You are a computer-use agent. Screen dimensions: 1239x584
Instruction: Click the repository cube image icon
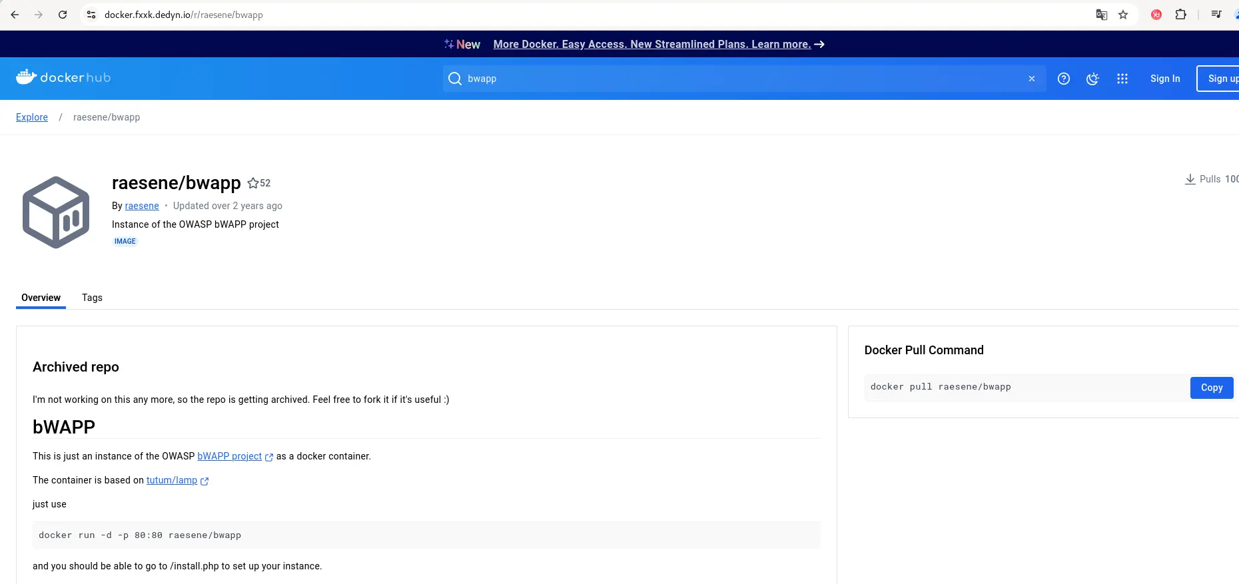pyautogui.click(x=56, y=212)
